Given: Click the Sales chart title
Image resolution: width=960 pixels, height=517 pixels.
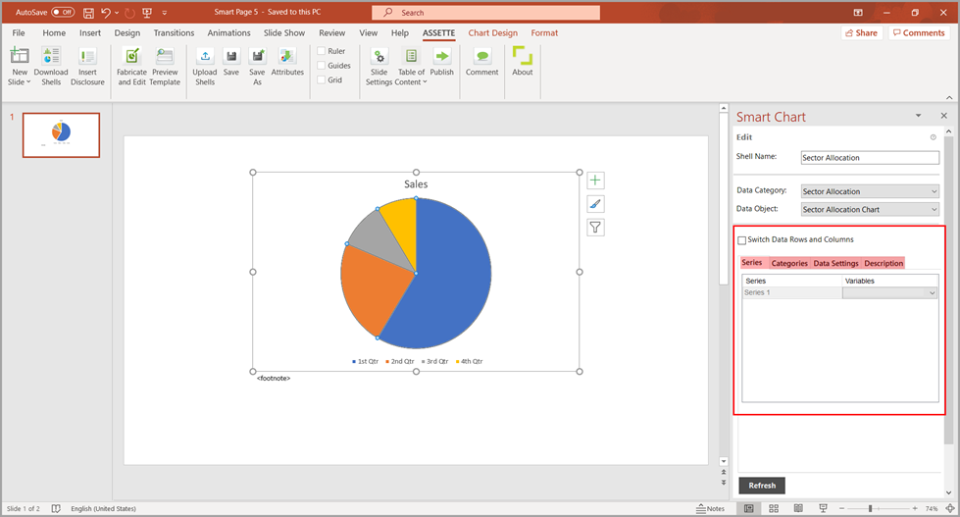Looking at the screenshot, I should click(x=416, y=183).
